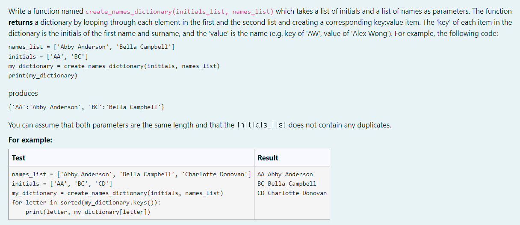Click result row 'AA Abby Anderson'
The image size is (520, 225).
[x=285, y=174]
